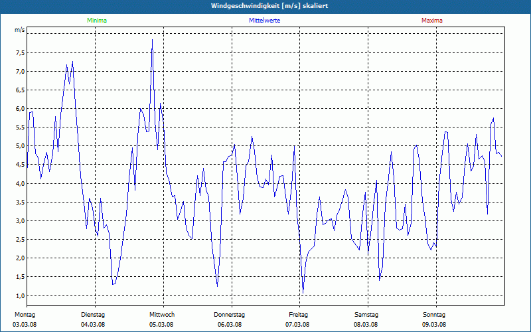
Task: Click the 1,0 y-axis value
Action: (20, 295)
